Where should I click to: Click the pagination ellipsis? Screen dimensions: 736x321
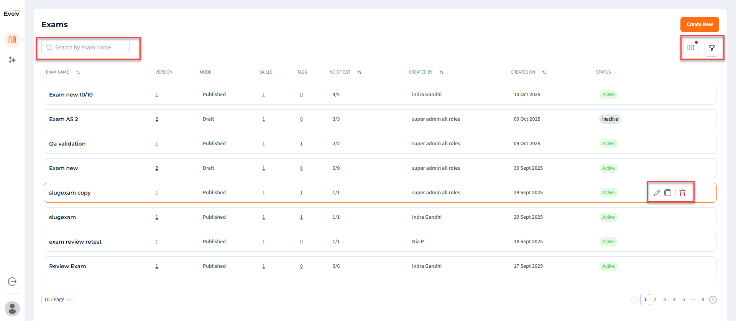[x=693, y=300]
